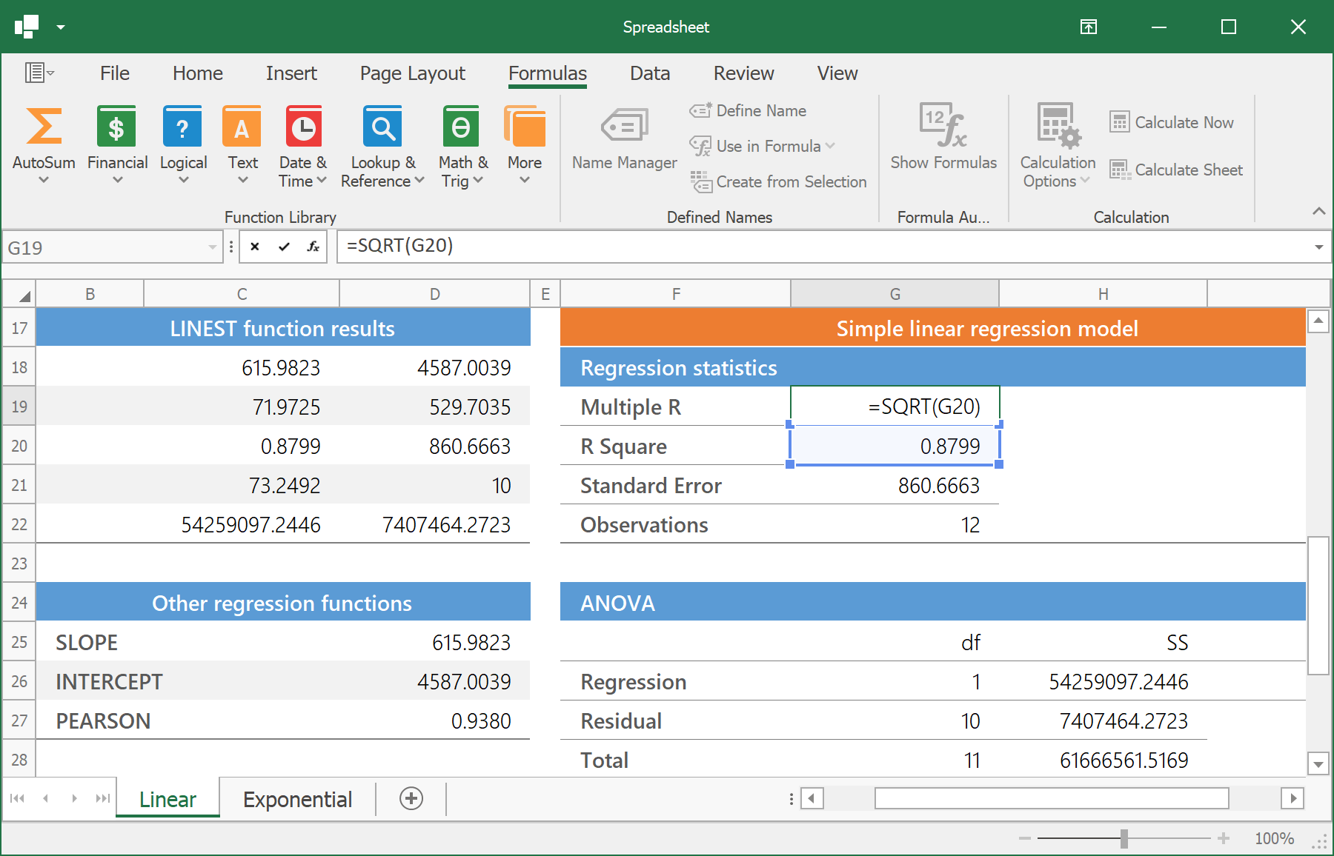
Task: Open the AutoSum function menu
Action: click(44, 145)
